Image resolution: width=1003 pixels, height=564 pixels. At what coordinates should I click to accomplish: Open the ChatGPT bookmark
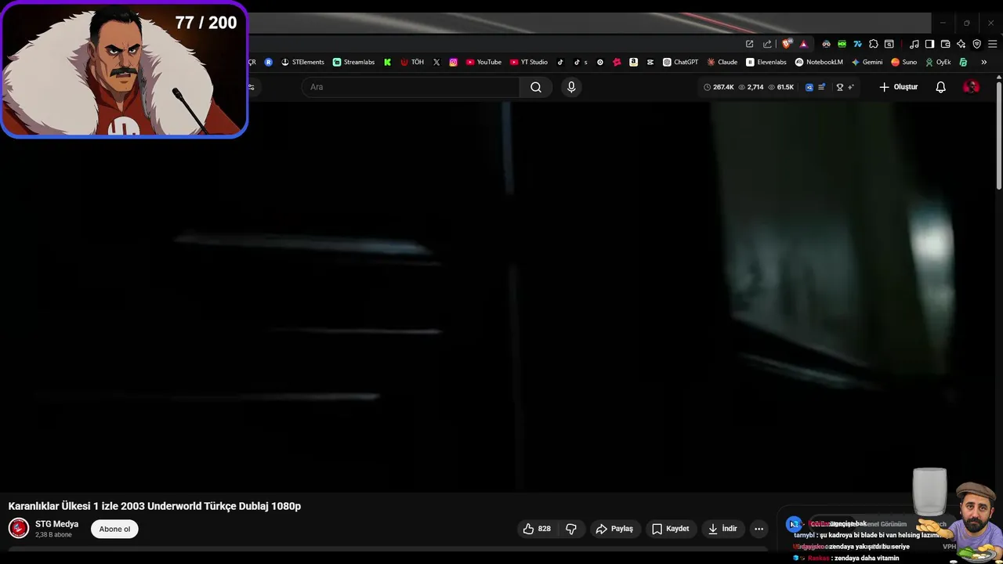[680, 62]
